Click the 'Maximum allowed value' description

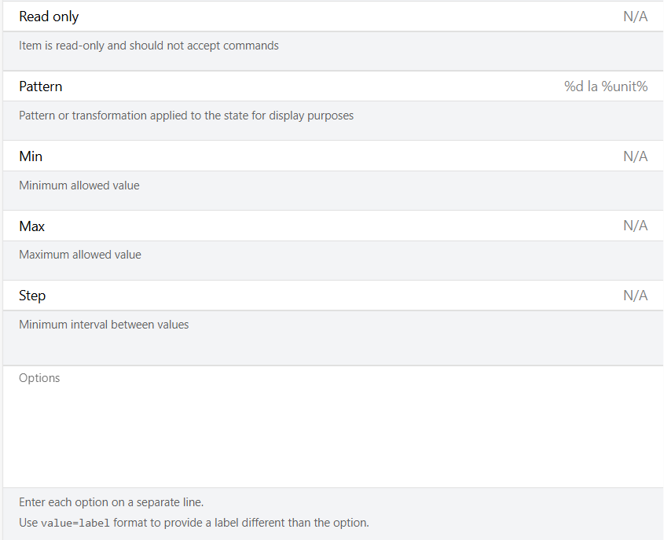pyautogui.click(x=80, y=255)
